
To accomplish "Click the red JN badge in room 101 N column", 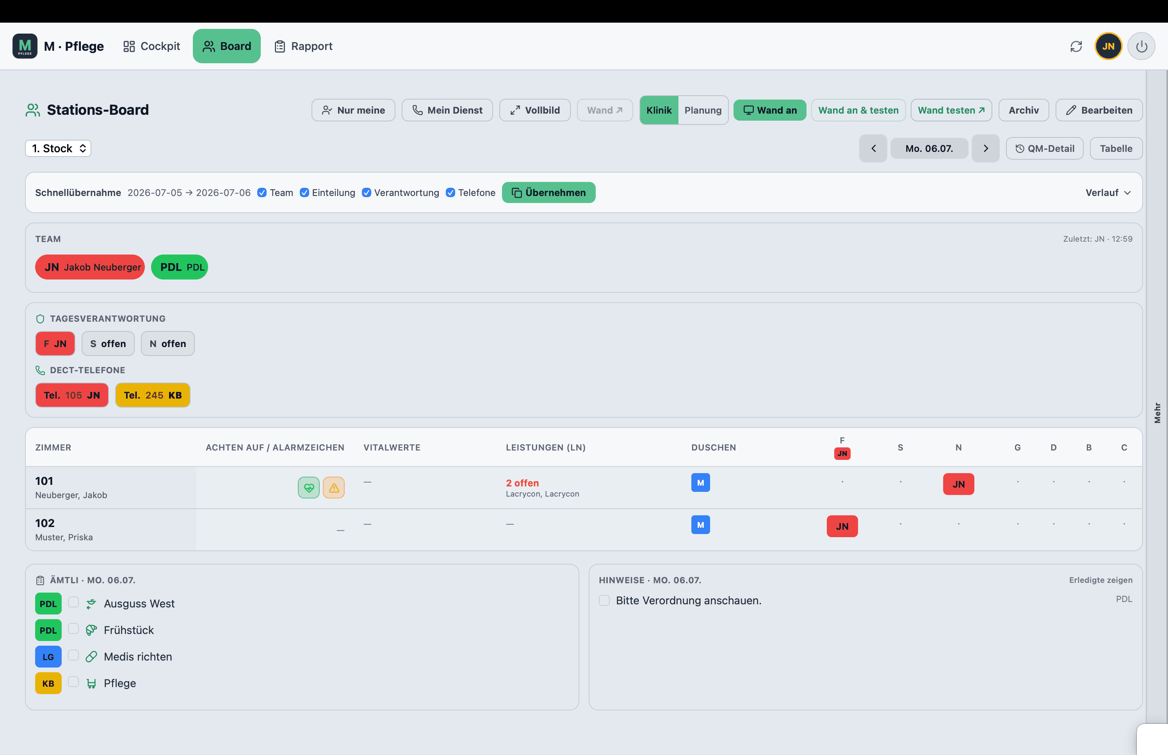I will [x=958, y=484].
